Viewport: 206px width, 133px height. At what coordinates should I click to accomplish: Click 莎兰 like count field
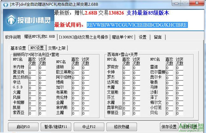126,98
